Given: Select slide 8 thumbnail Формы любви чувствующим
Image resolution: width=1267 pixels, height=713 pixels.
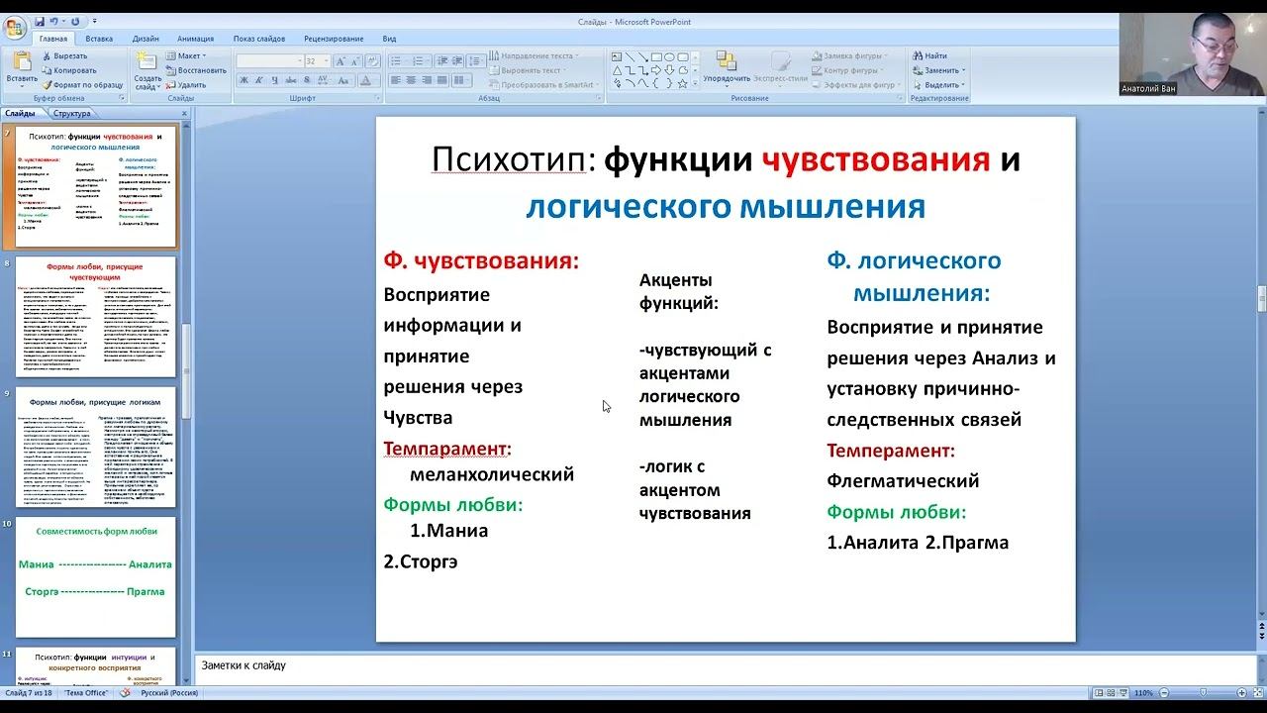Looking at the screenshot, I should [x=96, y=317].
